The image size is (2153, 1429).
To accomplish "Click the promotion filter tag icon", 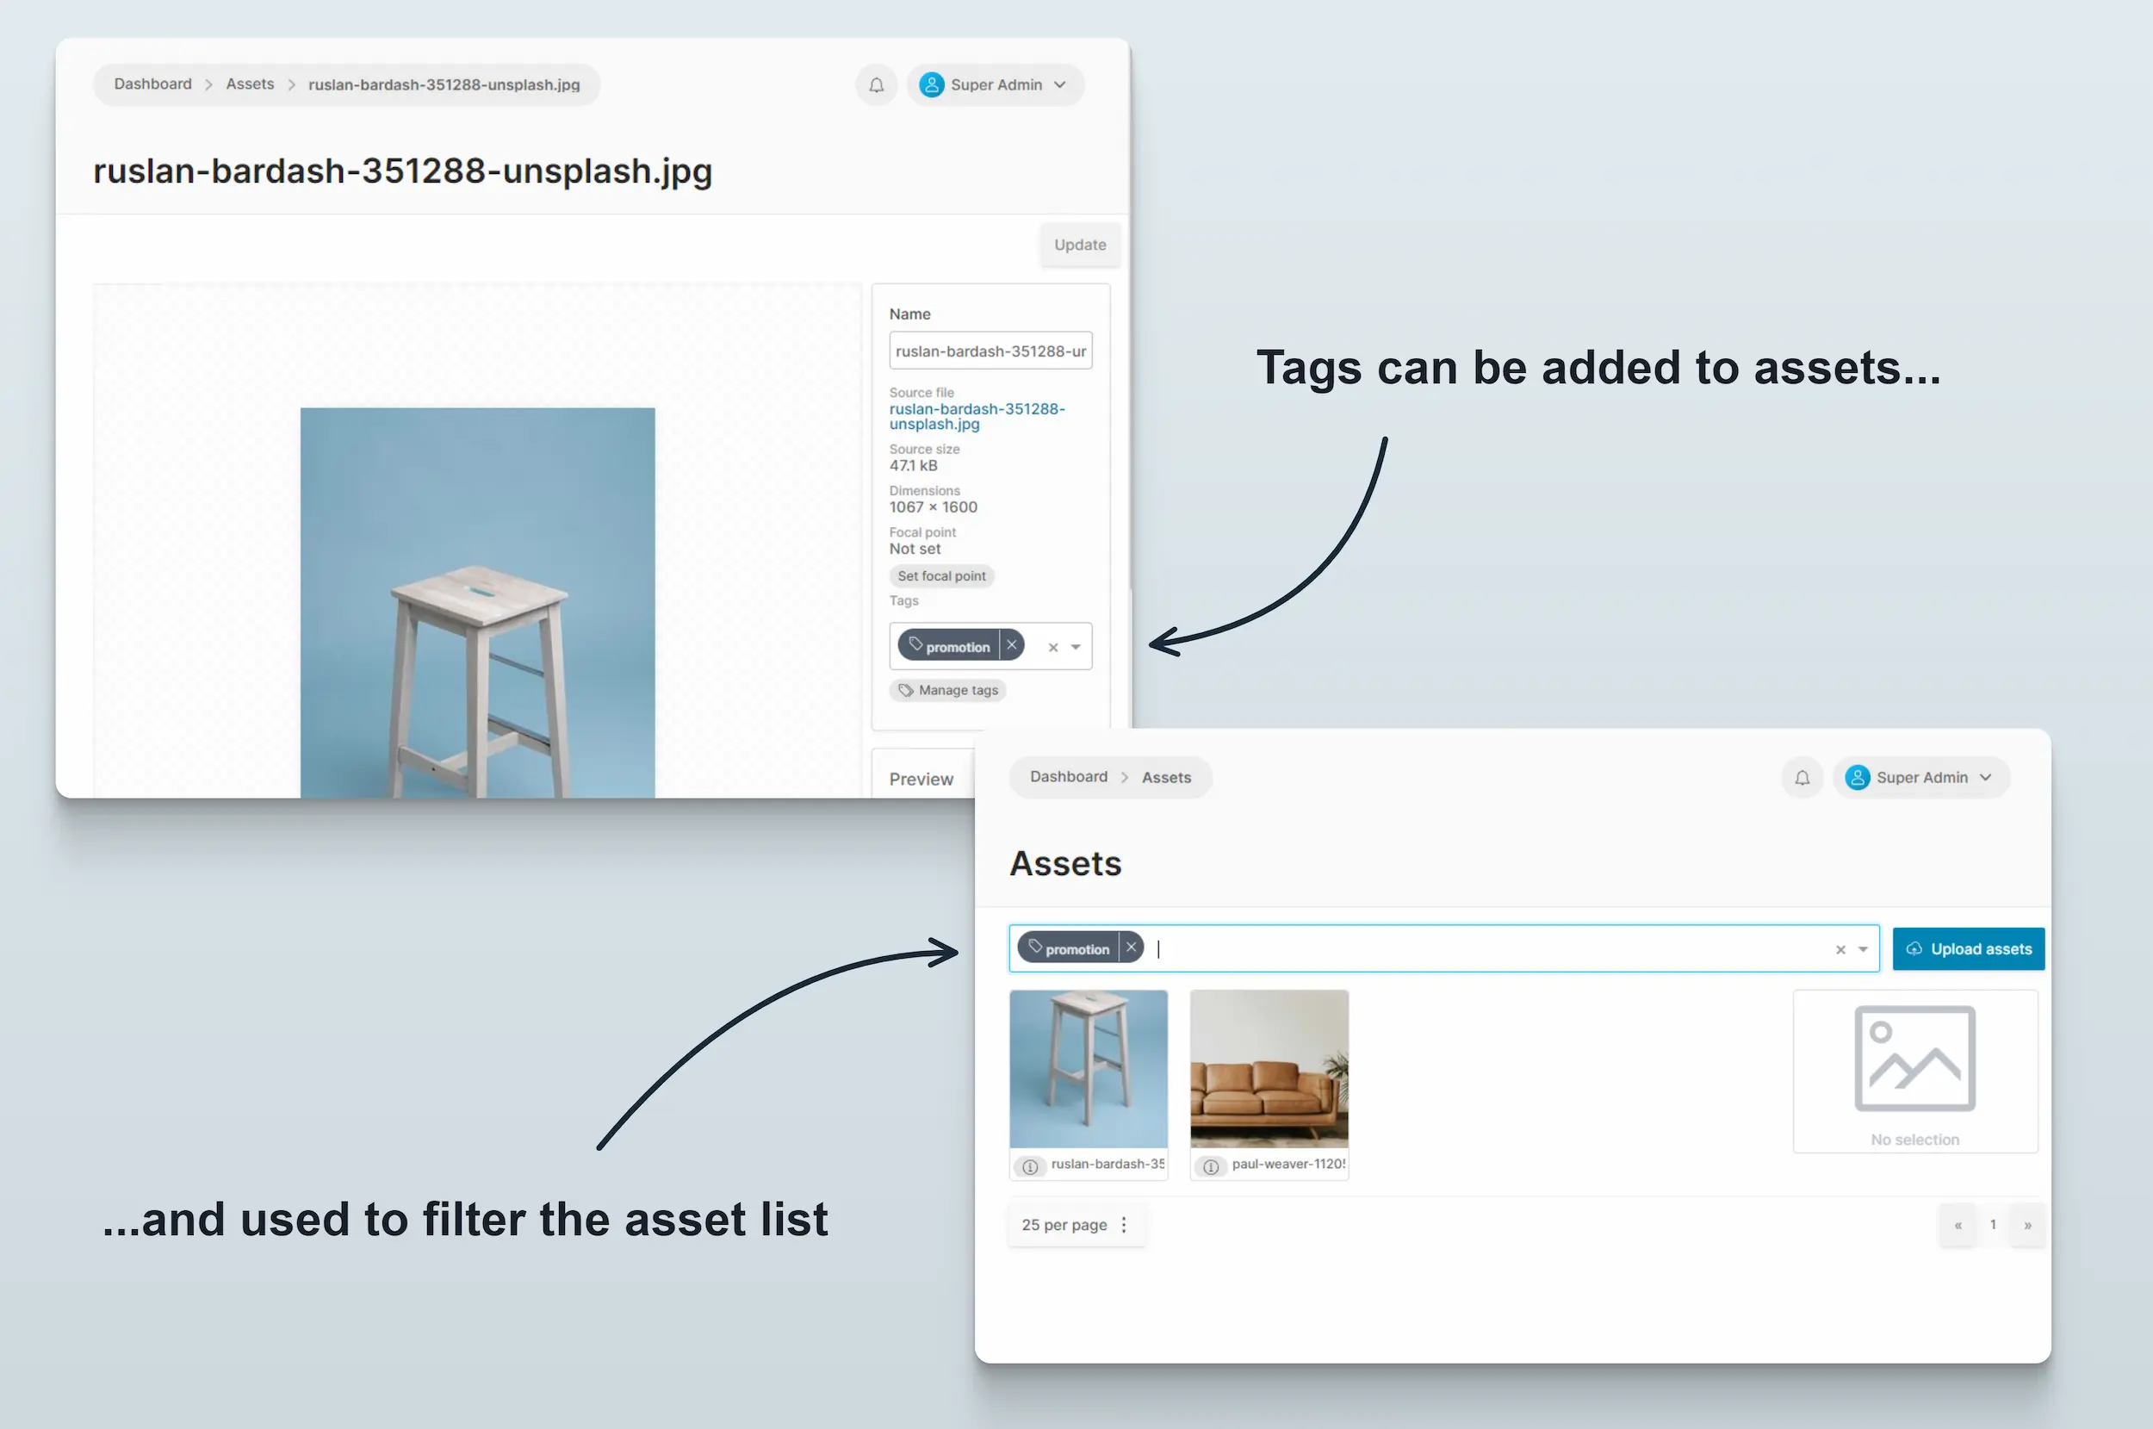I will coord(1035,949).
